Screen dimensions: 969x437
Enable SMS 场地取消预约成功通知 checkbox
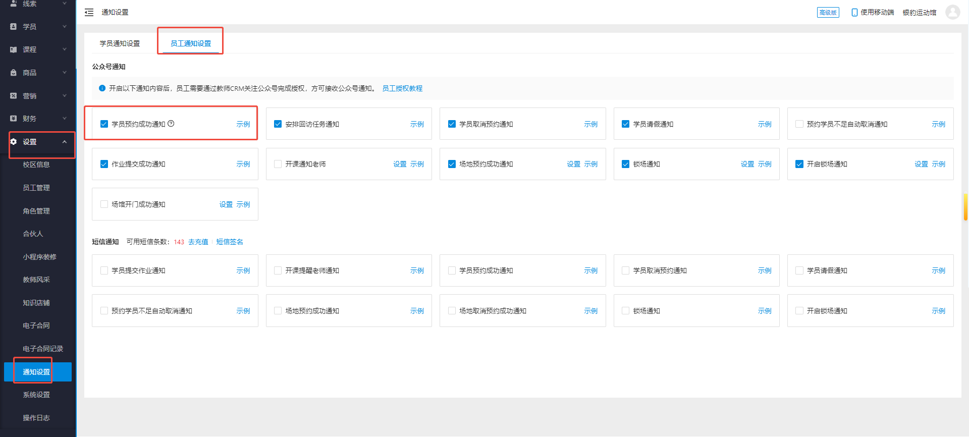452,311
